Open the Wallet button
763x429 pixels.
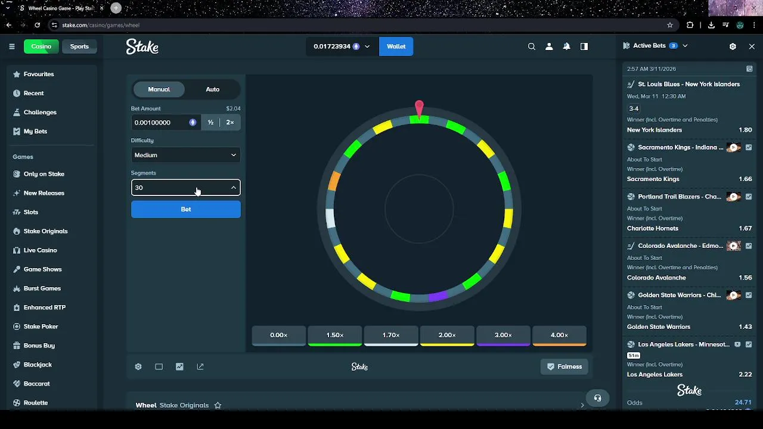(396, 46)
